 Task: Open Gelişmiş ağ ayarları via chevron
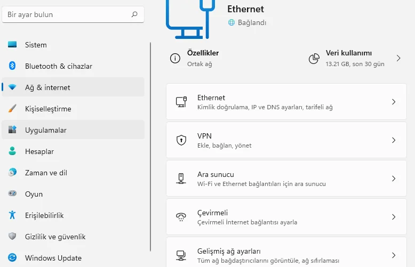(394, 255)
